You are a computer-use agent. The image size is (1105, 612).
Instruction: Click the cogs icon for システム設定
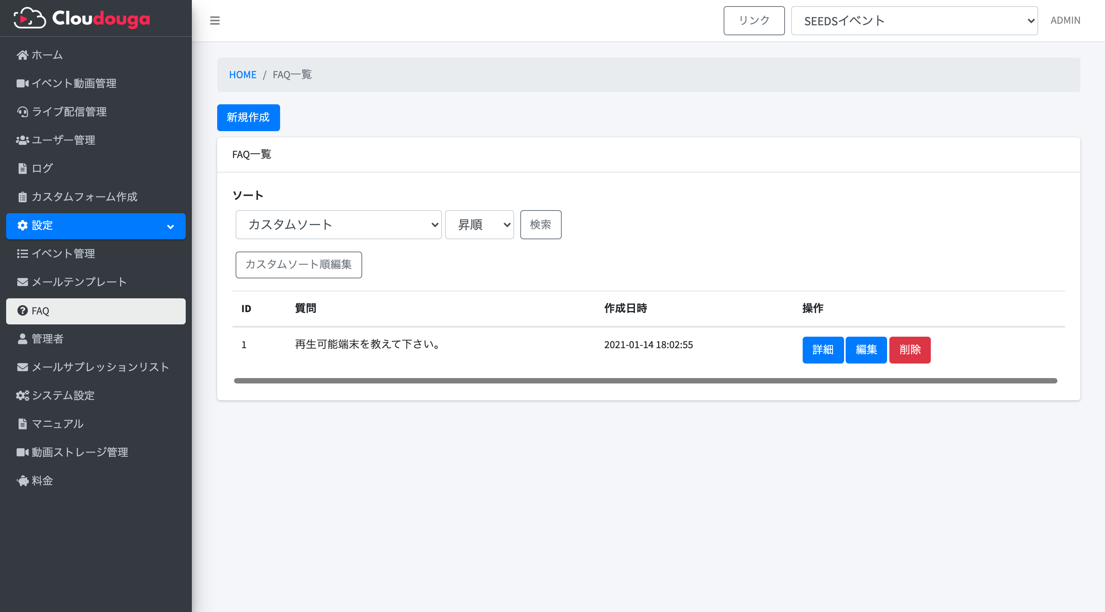22,396
